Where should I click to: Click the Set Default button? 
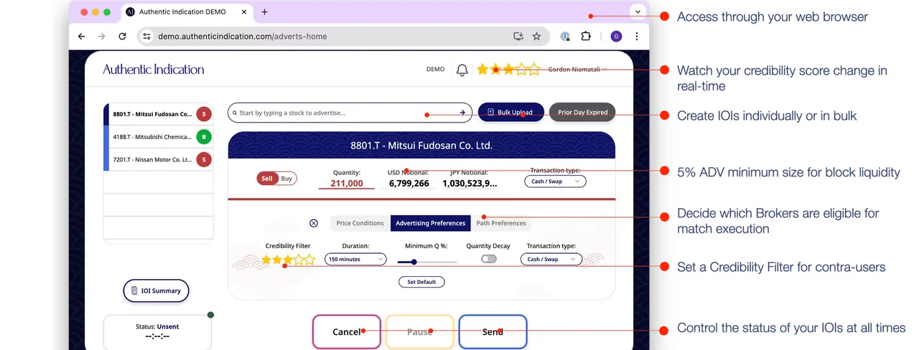[x=421, y=282]
